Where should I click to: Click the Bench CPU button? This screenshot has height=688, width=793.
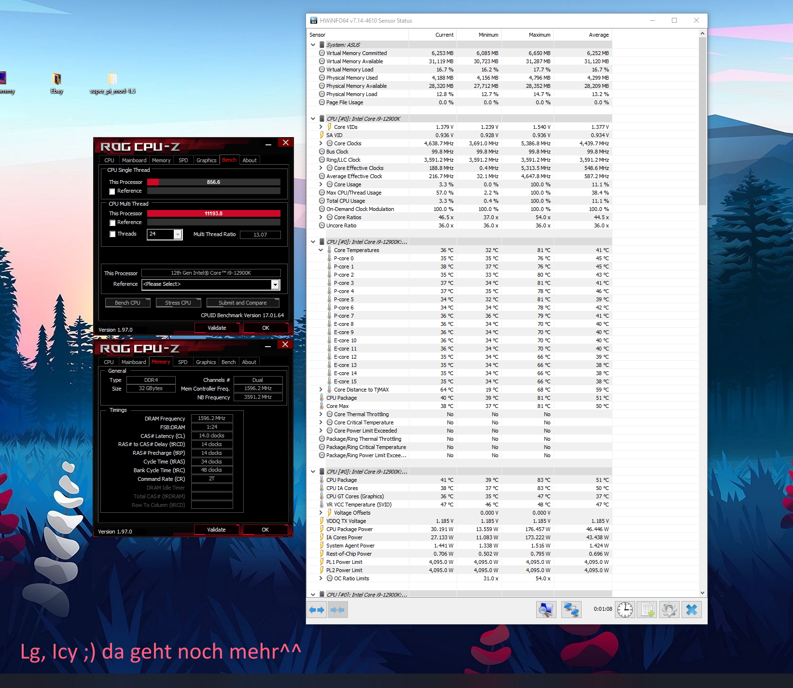(x=127, y=303)
